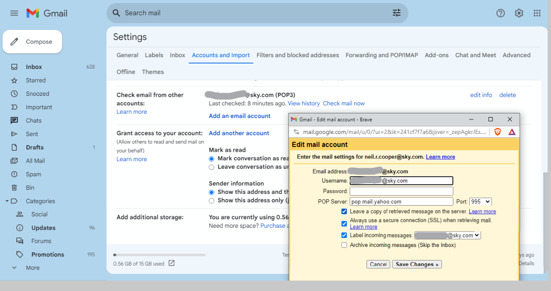Open the Compose button in Gmail sidebar

[32, 41]
